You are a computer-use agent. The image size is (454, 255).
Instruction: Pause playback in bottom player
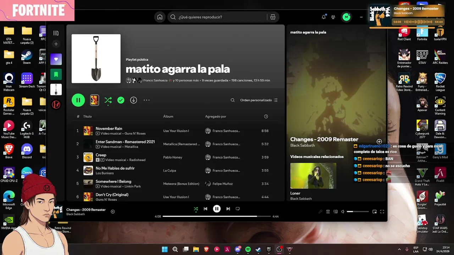point(217,209)
